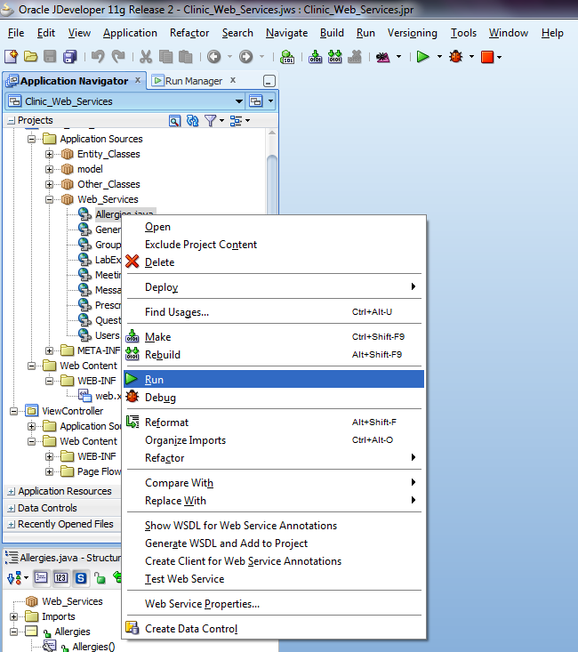Select the Users tree item

point(107,335)
